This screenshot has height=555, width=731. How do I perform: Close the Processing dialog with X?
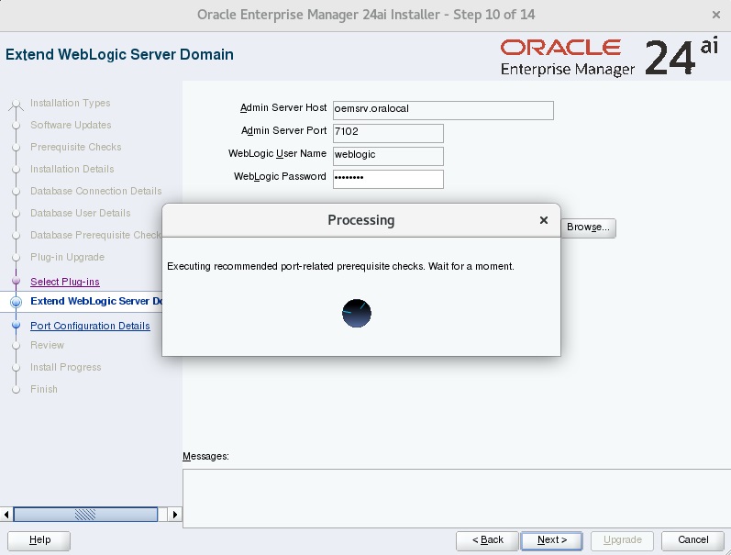point(544,220)
